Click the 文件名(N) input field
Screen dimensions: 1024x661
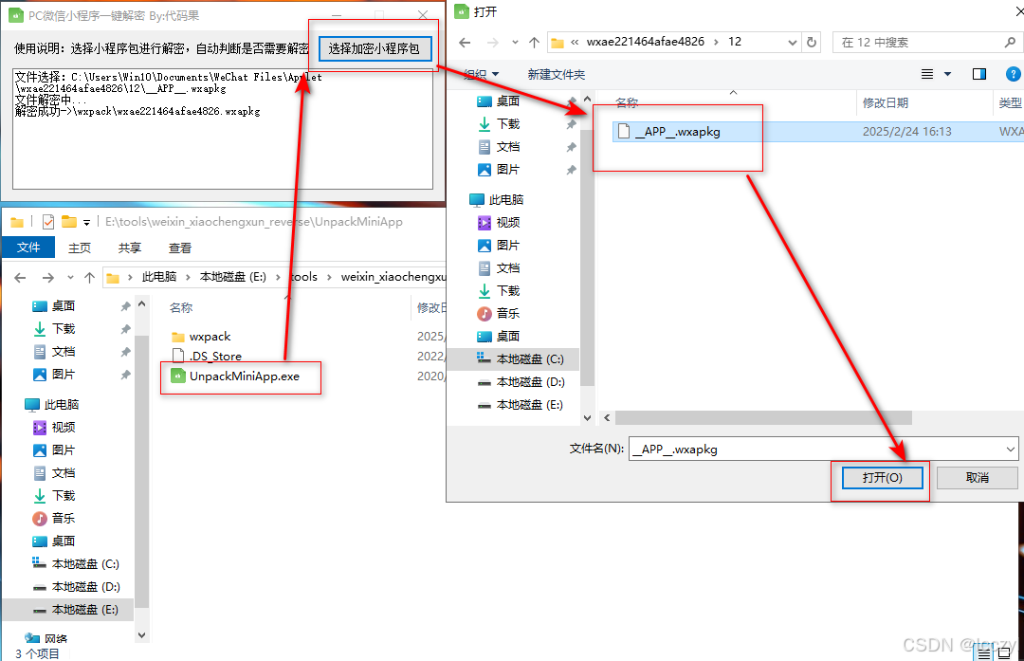tap(816, 450)
